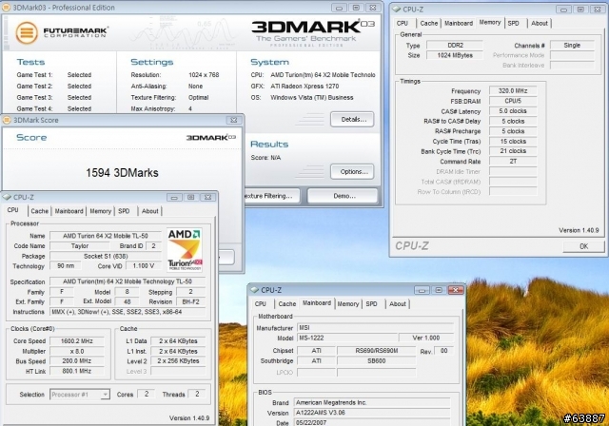Minimize the CPU-Z processor window
Screen dimensions: 609x426
tap(174, 198)
